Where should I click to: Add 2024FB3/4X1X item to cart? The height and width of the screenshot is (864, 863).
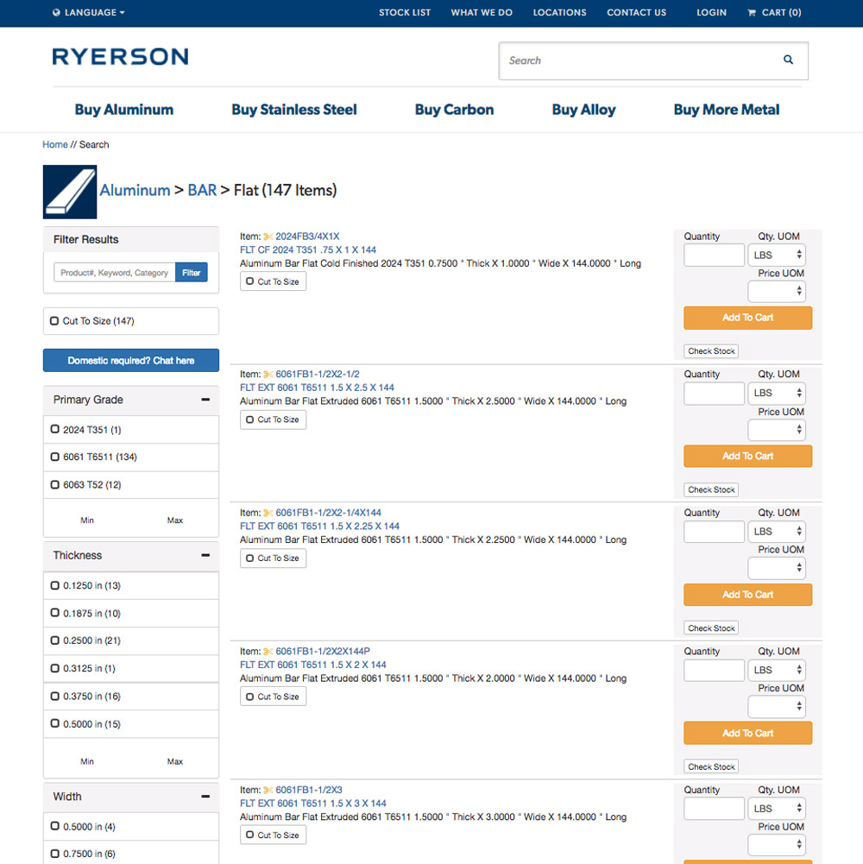click(748, 318)
